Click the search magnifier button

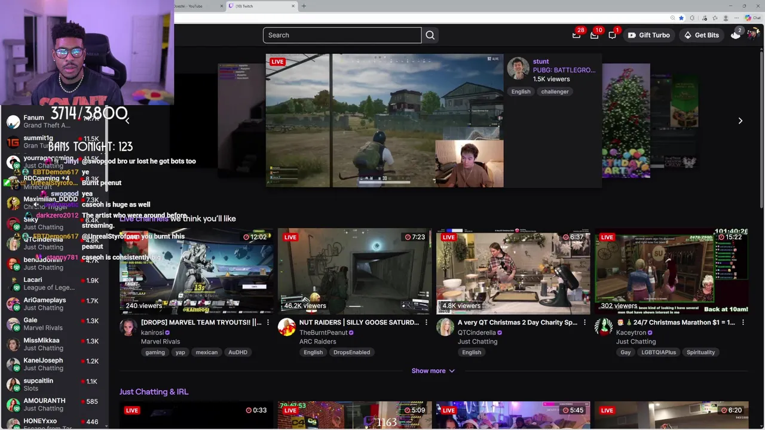pos(430,35)
